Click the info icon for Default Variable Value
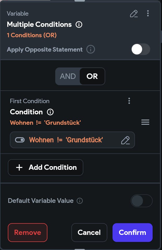 click(80, 201)
